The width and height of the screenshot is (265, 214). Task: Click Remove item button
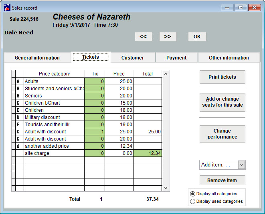[222, 180]
